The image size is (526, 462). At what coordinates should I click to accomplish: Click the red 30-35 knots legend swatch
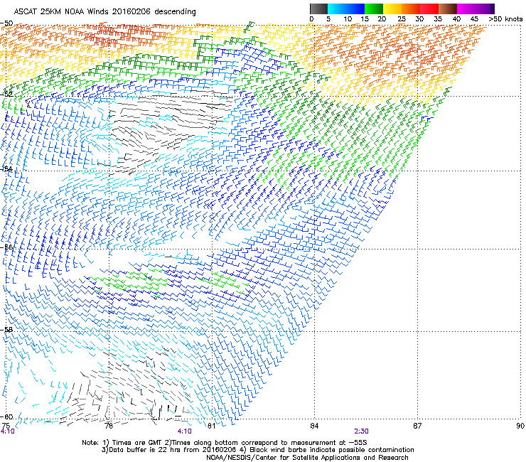point(429,9)
